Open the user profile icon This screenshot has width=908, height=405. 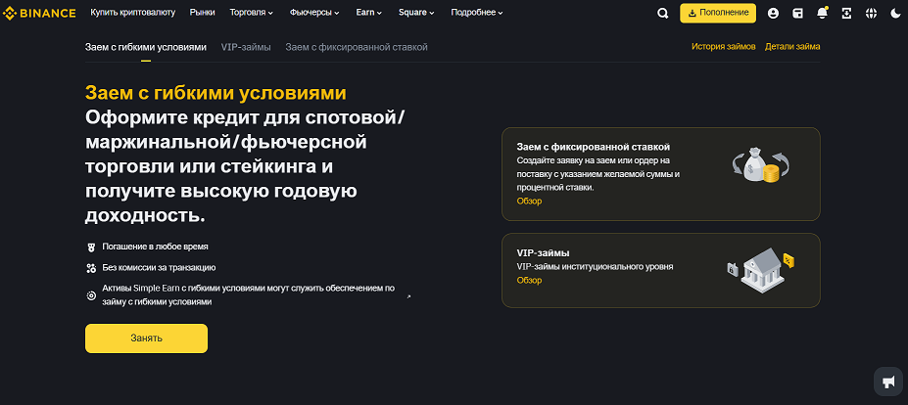pos(773,14)
